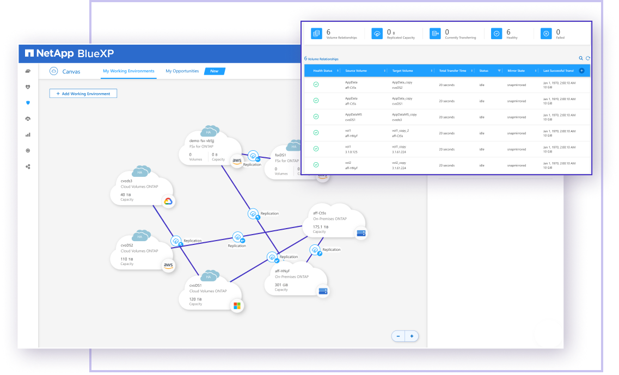The width and height of the screenshot is (619, 375).
Task: Refresh the Volume Relationships table
Action: [x=588, y=58]
